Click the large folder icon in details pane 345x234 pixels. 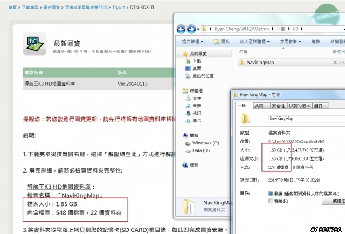[189, 207]
